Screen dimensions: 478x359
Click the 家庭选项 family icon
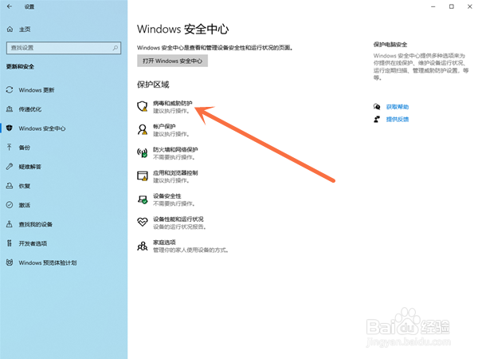pos(142,246)
